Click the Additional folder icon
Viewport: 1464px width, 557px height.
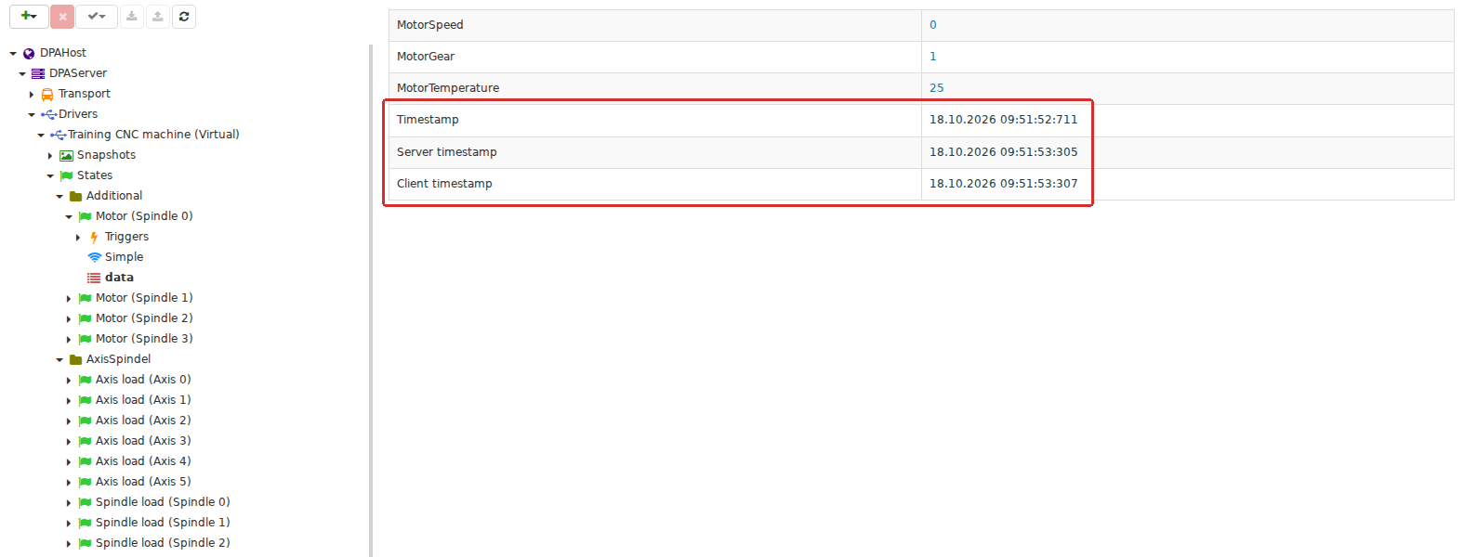tap(76, 197)
